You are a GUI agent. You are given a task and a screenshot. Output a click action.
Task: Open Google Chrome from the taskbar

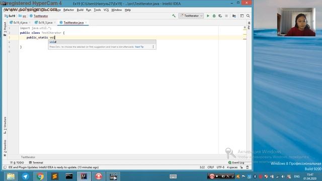coord(40,176)
